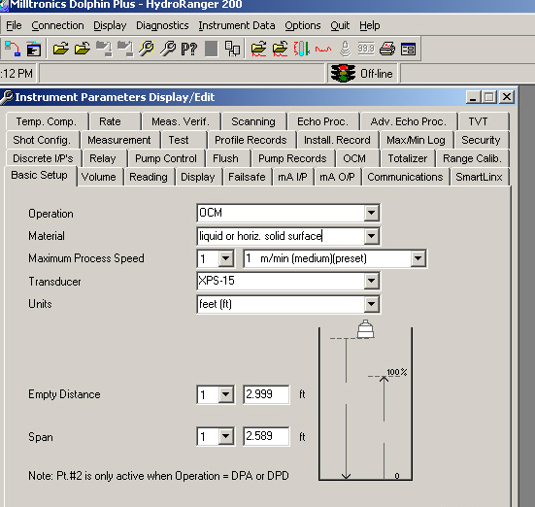This screenshot has width=535, height=507.
Task: Open the Display menu in the menu bar
Action: [x=110, y=25]
